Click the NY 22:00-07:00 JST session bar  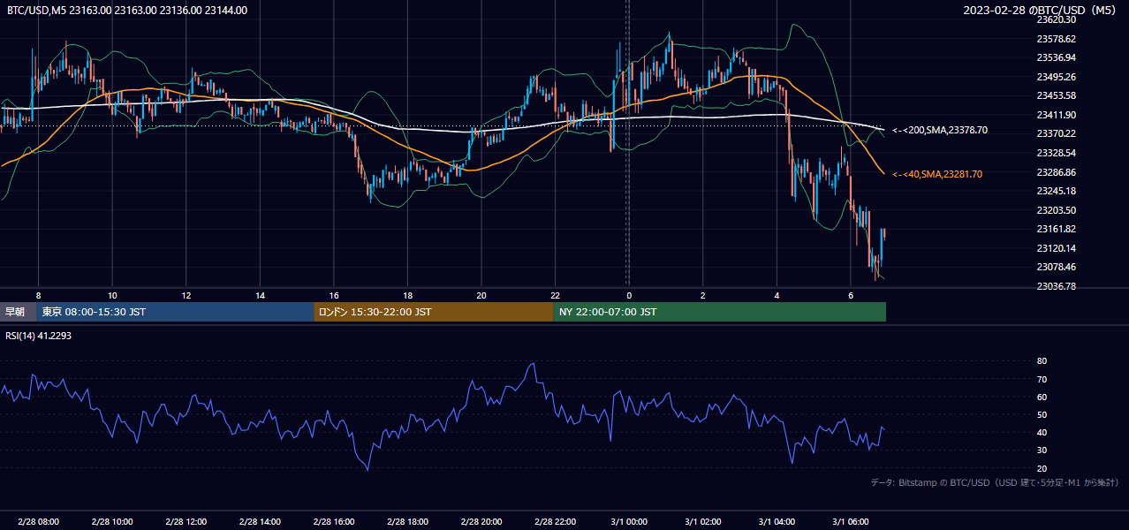coord(720,312)
